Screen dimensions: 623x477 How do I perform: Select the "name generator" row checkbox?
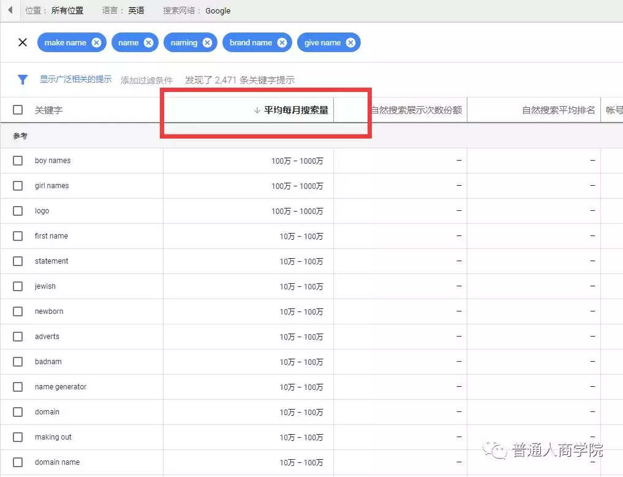(17, 387)
